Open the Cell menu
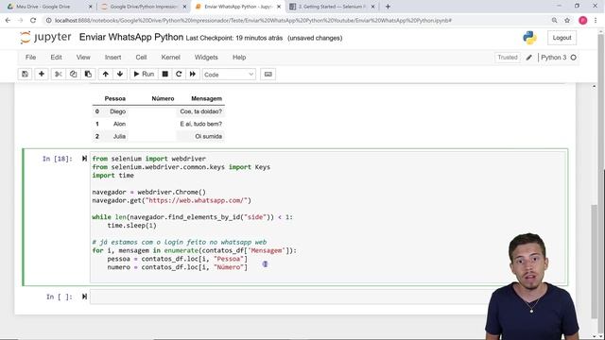 [141, 57]
